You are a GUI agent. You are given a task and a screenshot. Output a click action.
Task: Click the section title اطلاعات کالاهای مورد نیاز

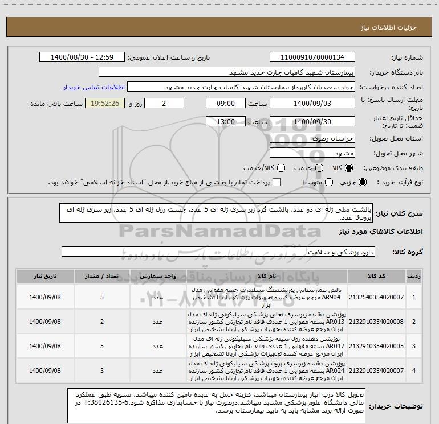coord(380,232)
